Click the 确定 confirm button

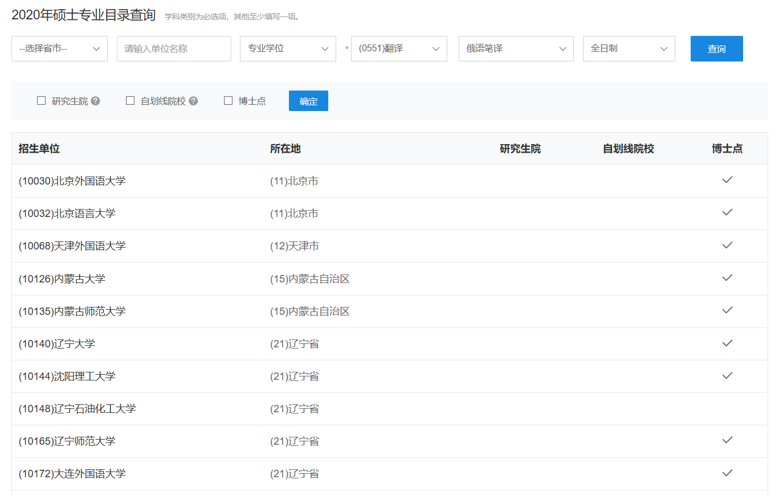pyautogui.click(x=308, y=101)
